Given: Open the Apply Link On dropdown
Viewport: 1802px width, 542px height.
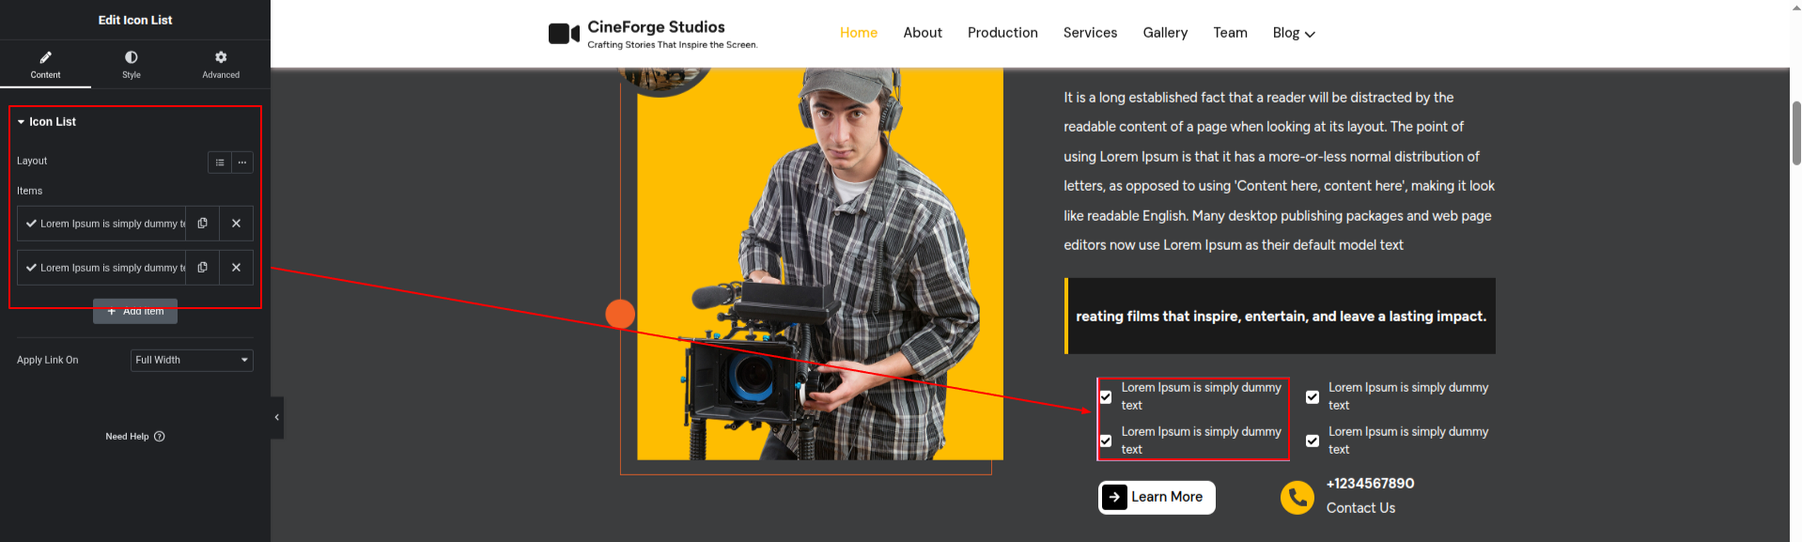Looking at the screenshot, I should click(x=192, y=360).
